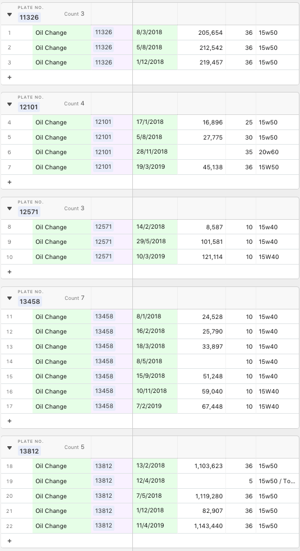Collapse the 13812 plate group
This screenshot has width=300, height=551.
click(10, 448)
